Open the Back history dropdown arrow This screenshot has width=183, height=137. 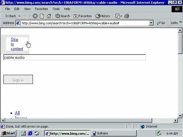(19, 16)
